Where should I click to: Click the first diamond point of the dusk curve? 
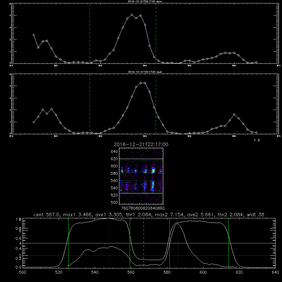[34, 122]
